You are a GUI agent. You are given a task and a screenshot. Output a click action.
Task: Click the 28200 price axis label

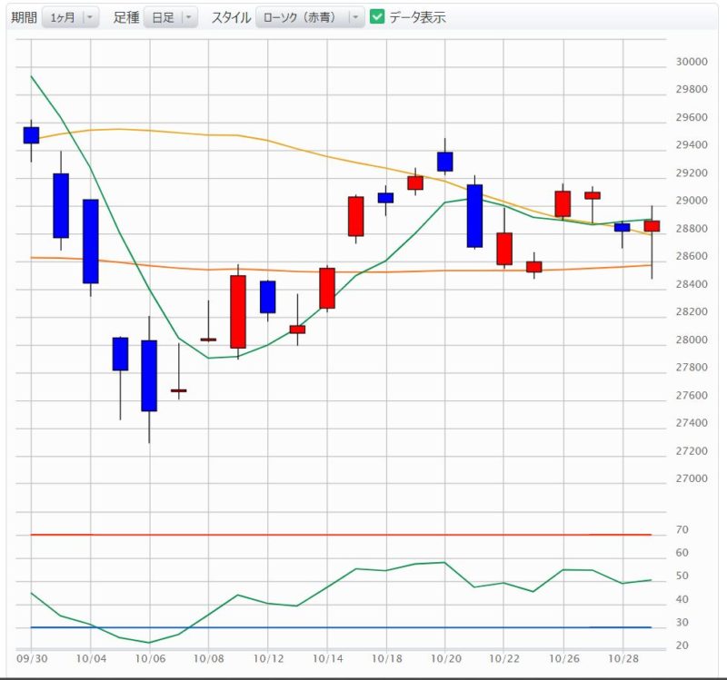[692, 311]
